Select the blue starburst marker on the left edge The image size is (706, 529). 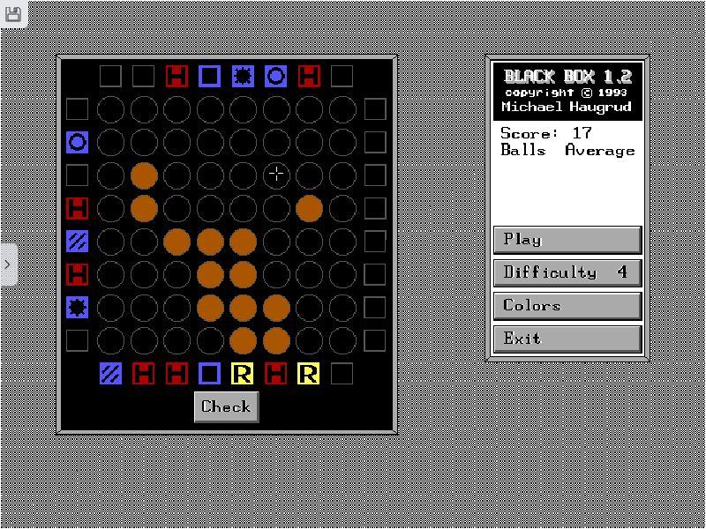pyautogui.click(x=77, y=308)
